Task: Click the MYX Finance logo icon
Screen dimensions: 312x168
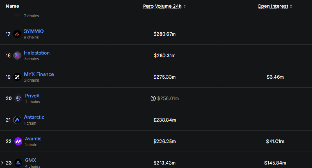Action: click(x=17, y=77)
